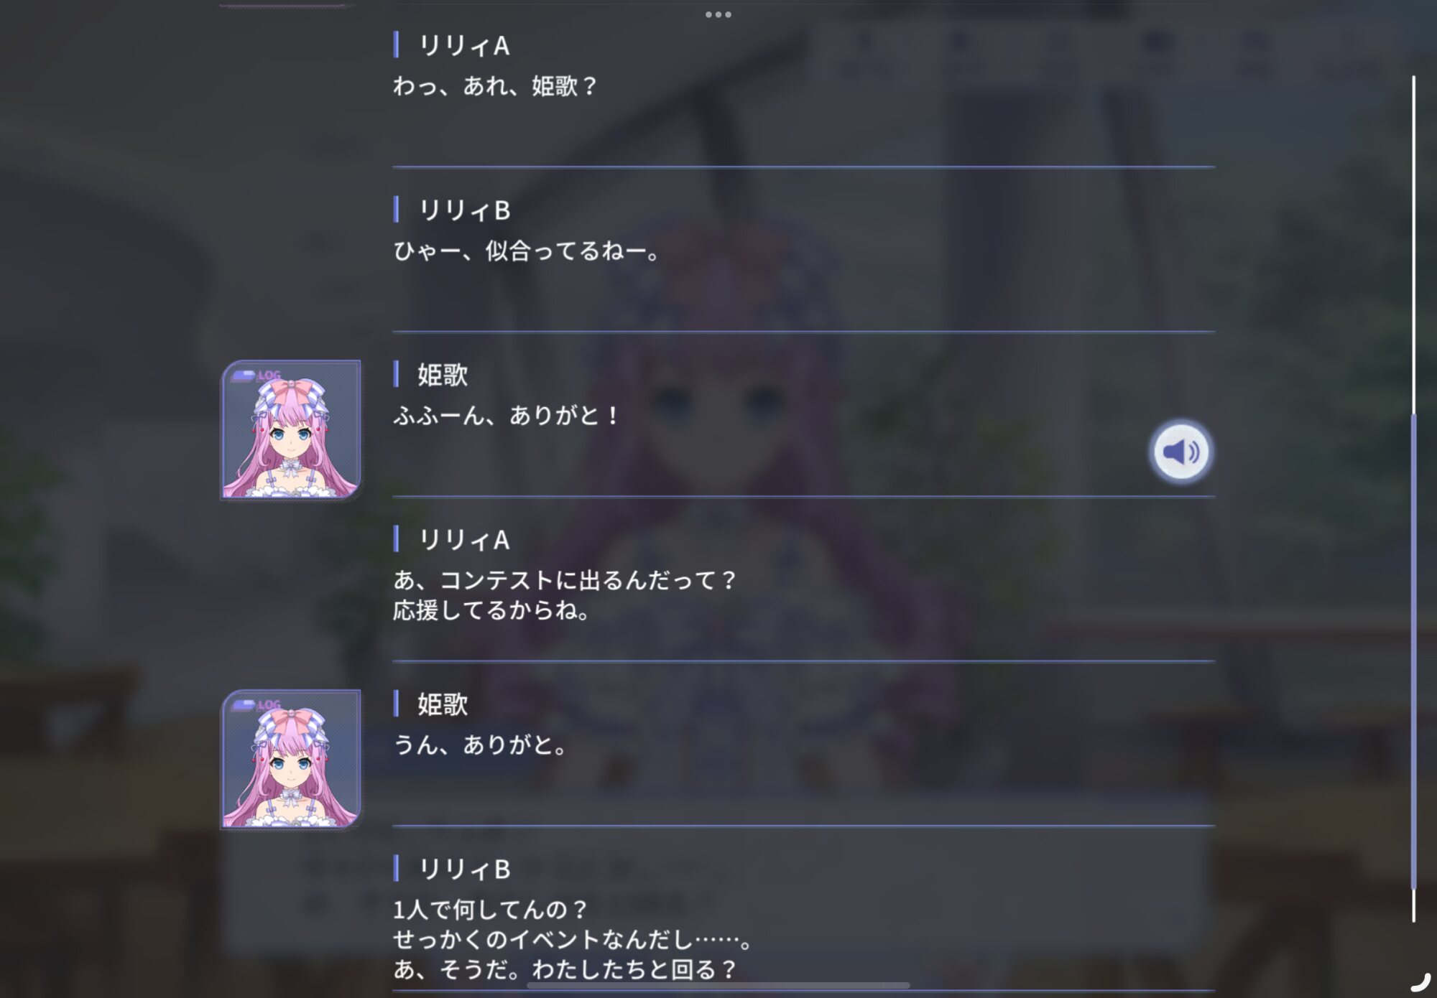The height and width of the screenshot is (998, 1437).
Task: Play voice for 姫歌's ふふーん、ありがと line
Action: [x=1180, y=452]
